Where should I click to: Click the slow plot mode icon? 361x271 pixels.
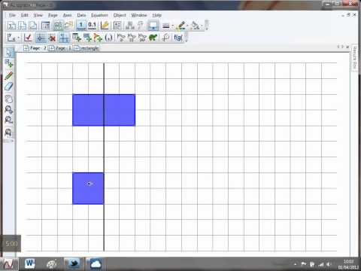pos(121,38)
